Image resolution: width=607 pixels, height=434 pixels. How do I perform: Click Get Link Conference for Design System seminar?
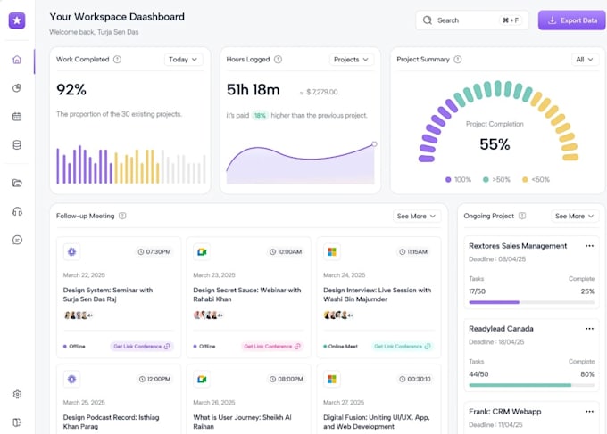click(141, 346)
